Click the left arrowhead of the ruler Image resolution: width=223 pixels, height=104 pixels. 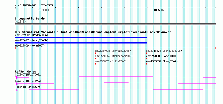tap(16, 8)
